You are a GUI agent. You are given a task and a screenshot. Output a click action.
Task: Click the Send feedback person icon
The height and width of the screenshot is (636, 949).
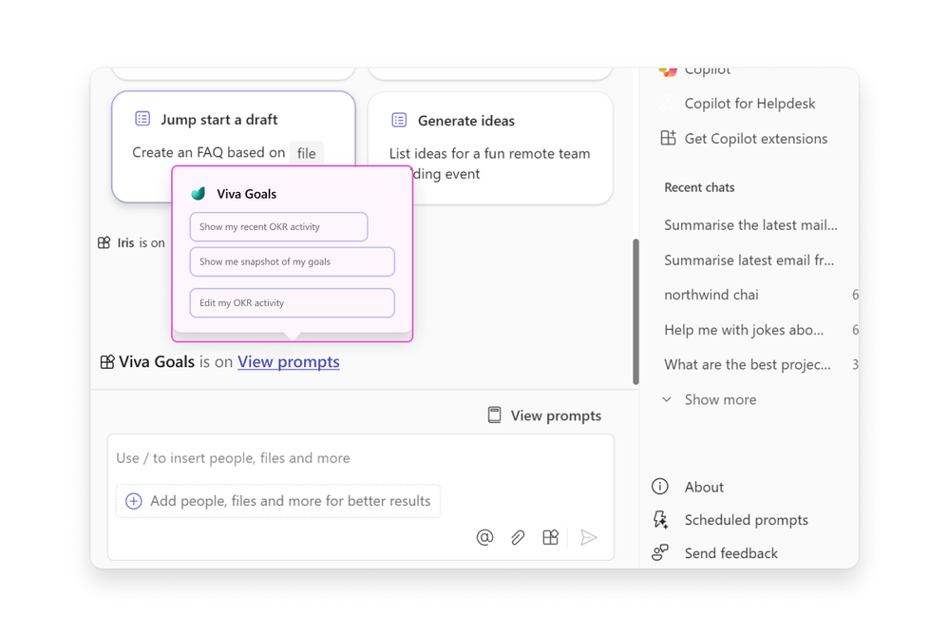(x=660, y=552)
